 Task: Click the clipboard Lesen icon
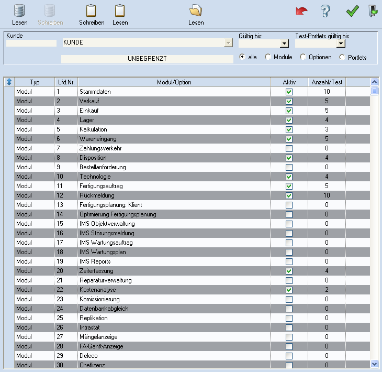click(120, 11)
